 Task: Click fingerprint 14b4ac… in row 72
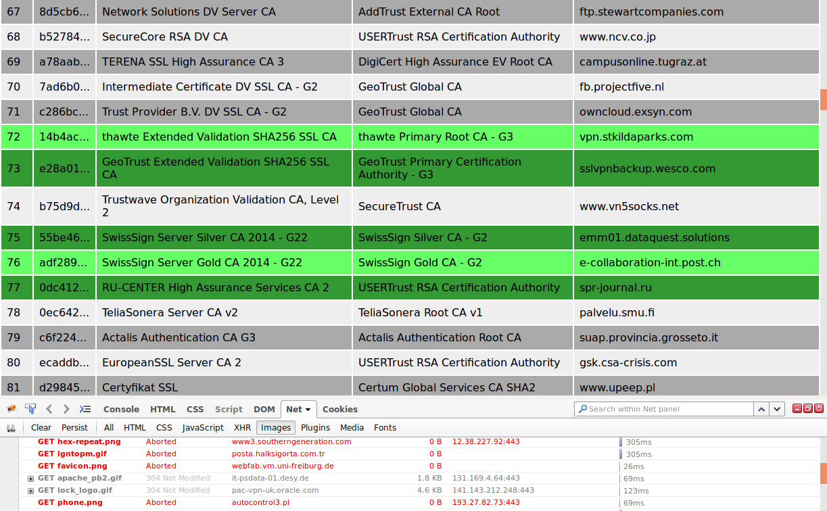click(x=64, y=137)
